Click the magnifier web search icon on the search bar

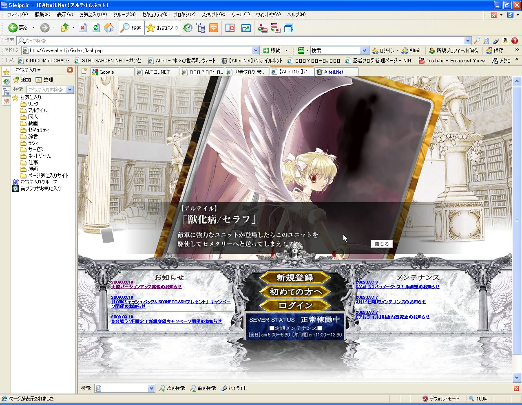(477, 41)
